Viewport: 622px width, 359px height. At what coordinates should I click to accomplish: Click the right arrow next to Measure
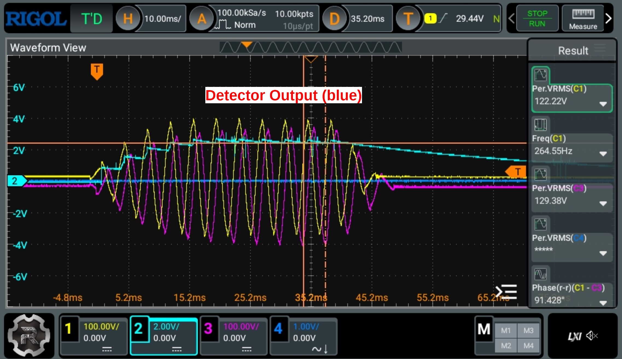[608, 19]
